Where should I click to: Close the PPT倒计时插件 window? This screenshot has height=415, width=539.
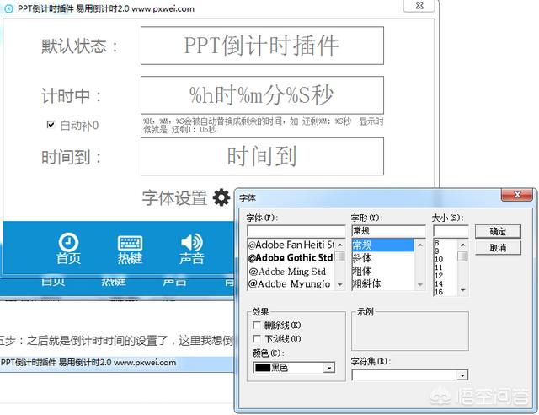419,6
